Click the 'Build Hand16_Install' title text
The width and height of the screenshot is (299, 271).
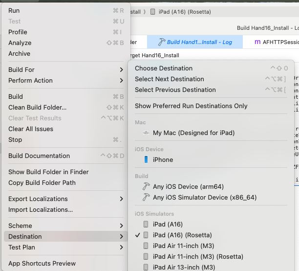coord(263,28)
